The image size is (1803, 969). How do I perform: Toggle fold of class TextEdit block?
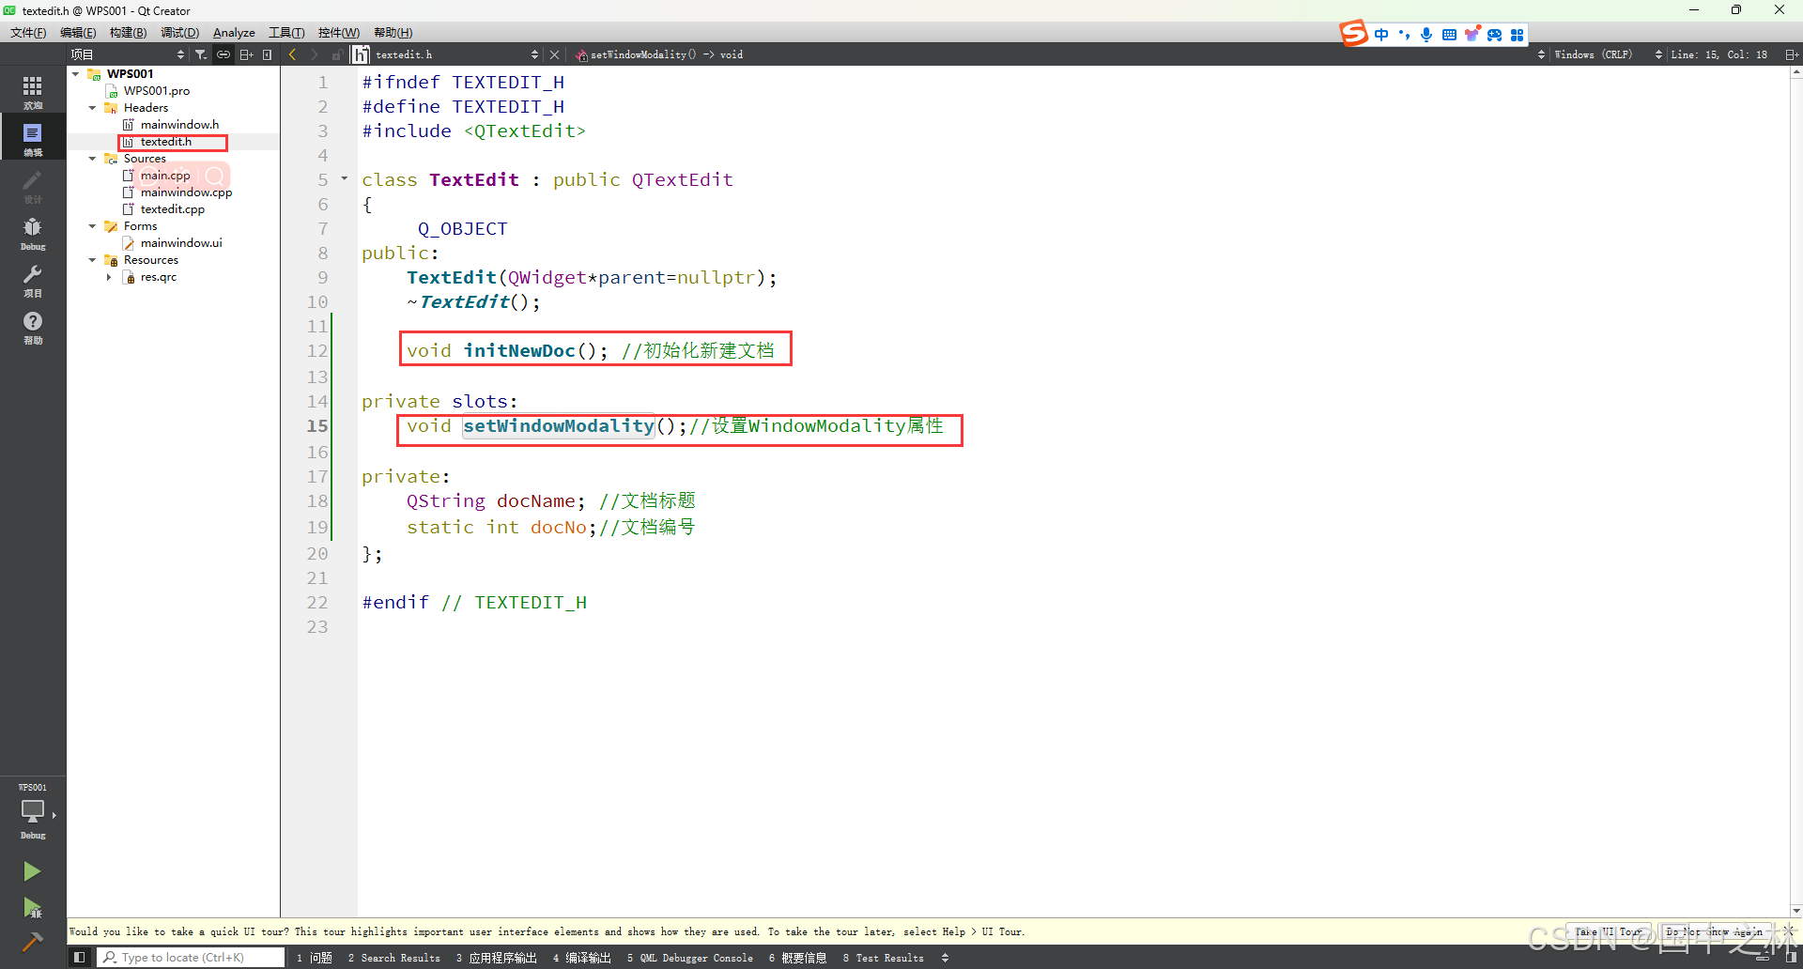[x=345, y=178]
